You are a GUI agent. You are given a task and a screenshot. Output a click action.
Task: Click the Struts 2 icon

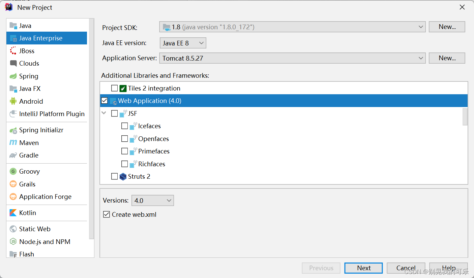tap(123, 176)
